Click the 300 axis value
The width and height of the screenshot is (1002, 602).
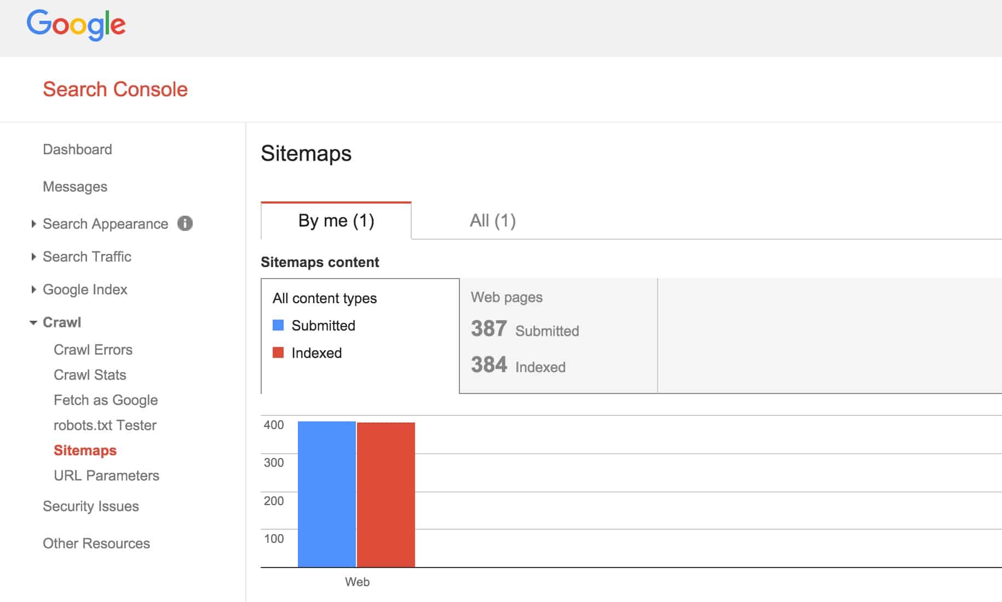(274, 462)
